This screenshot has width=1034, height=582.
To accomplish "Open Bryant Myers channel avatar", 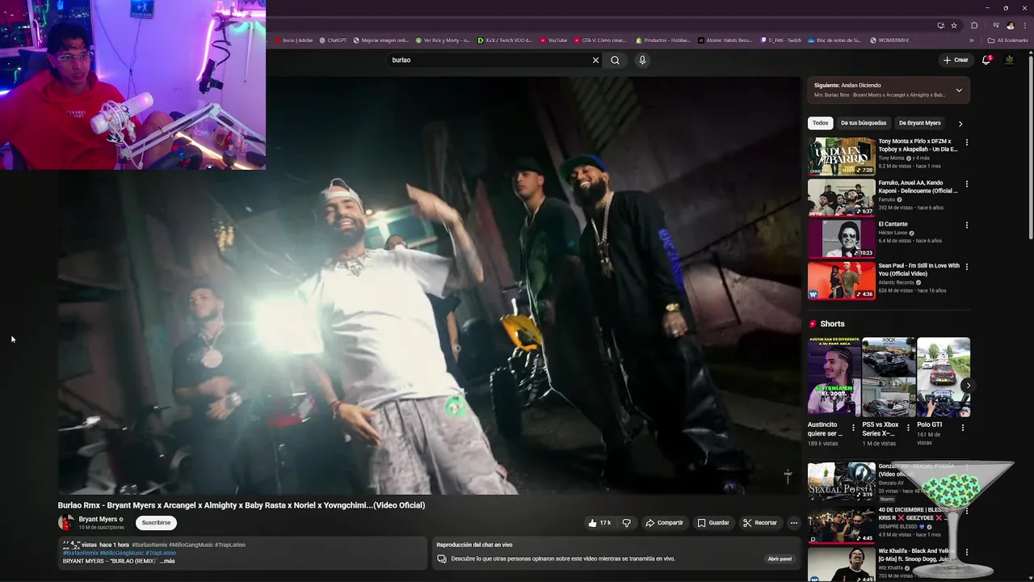I will [66, 523].
